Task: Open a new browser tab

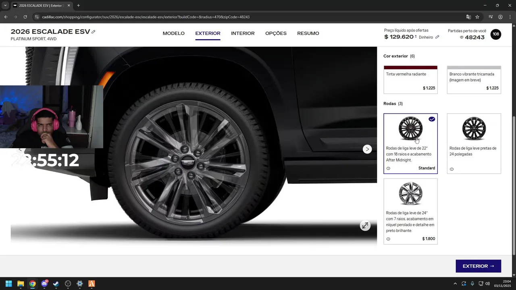Action: [78, 6]
